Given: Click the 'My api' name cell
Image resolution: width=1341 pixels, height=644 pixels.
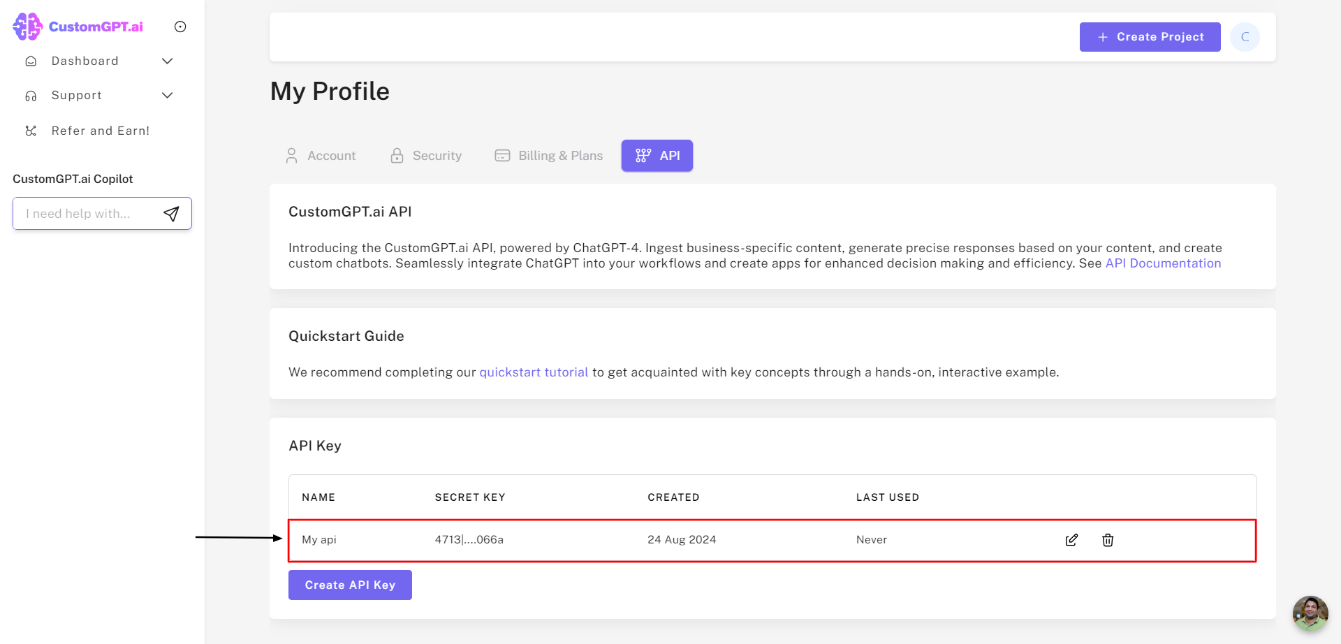Looking at the screenshot, I should (x=319, y=540).
